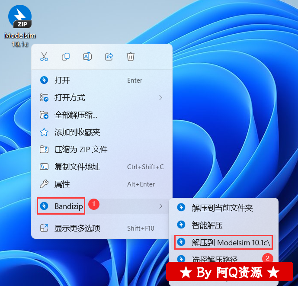Choose 打开 to open the archive
Viewport: 298px width, 286px height.
coord(102,80)
